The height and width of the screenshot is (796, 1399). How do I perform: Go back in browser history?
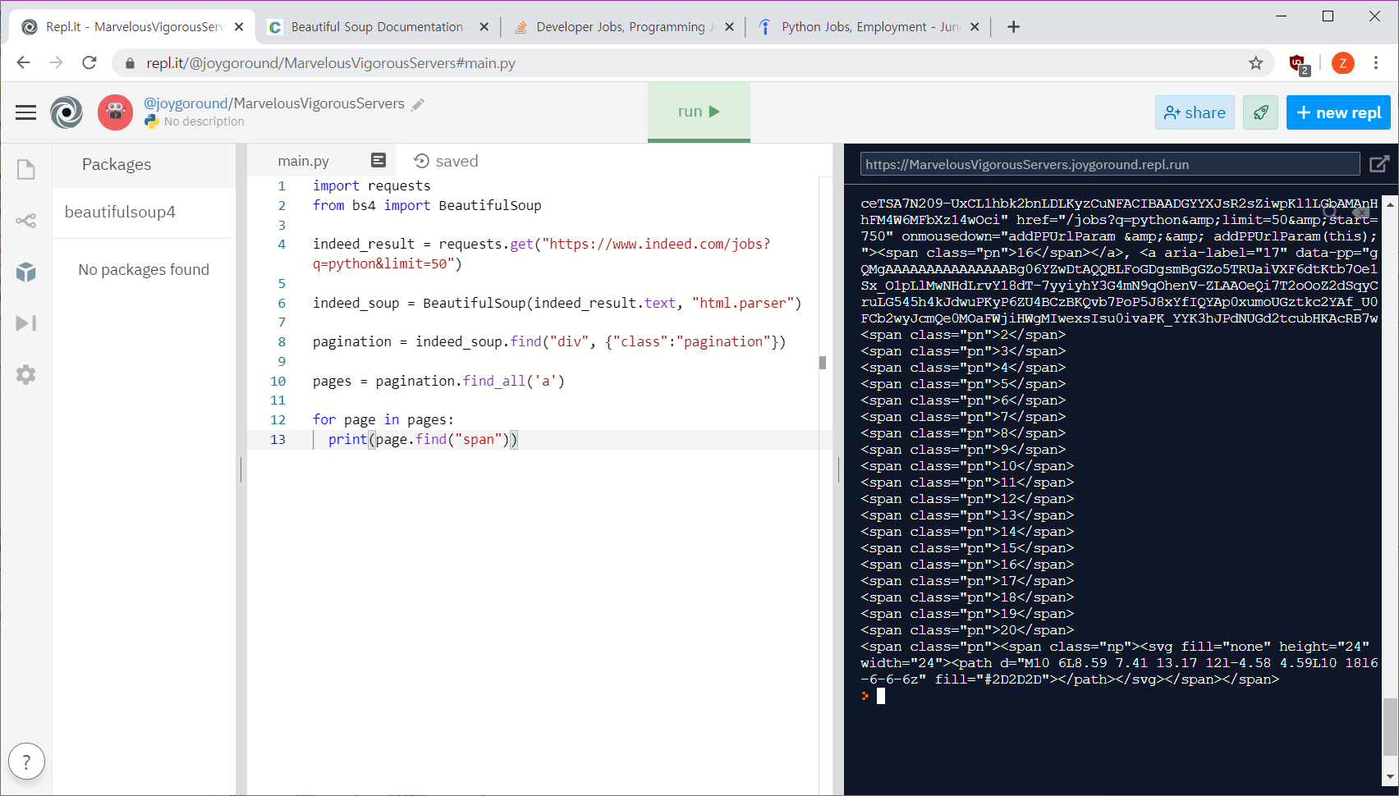[23, 63]
